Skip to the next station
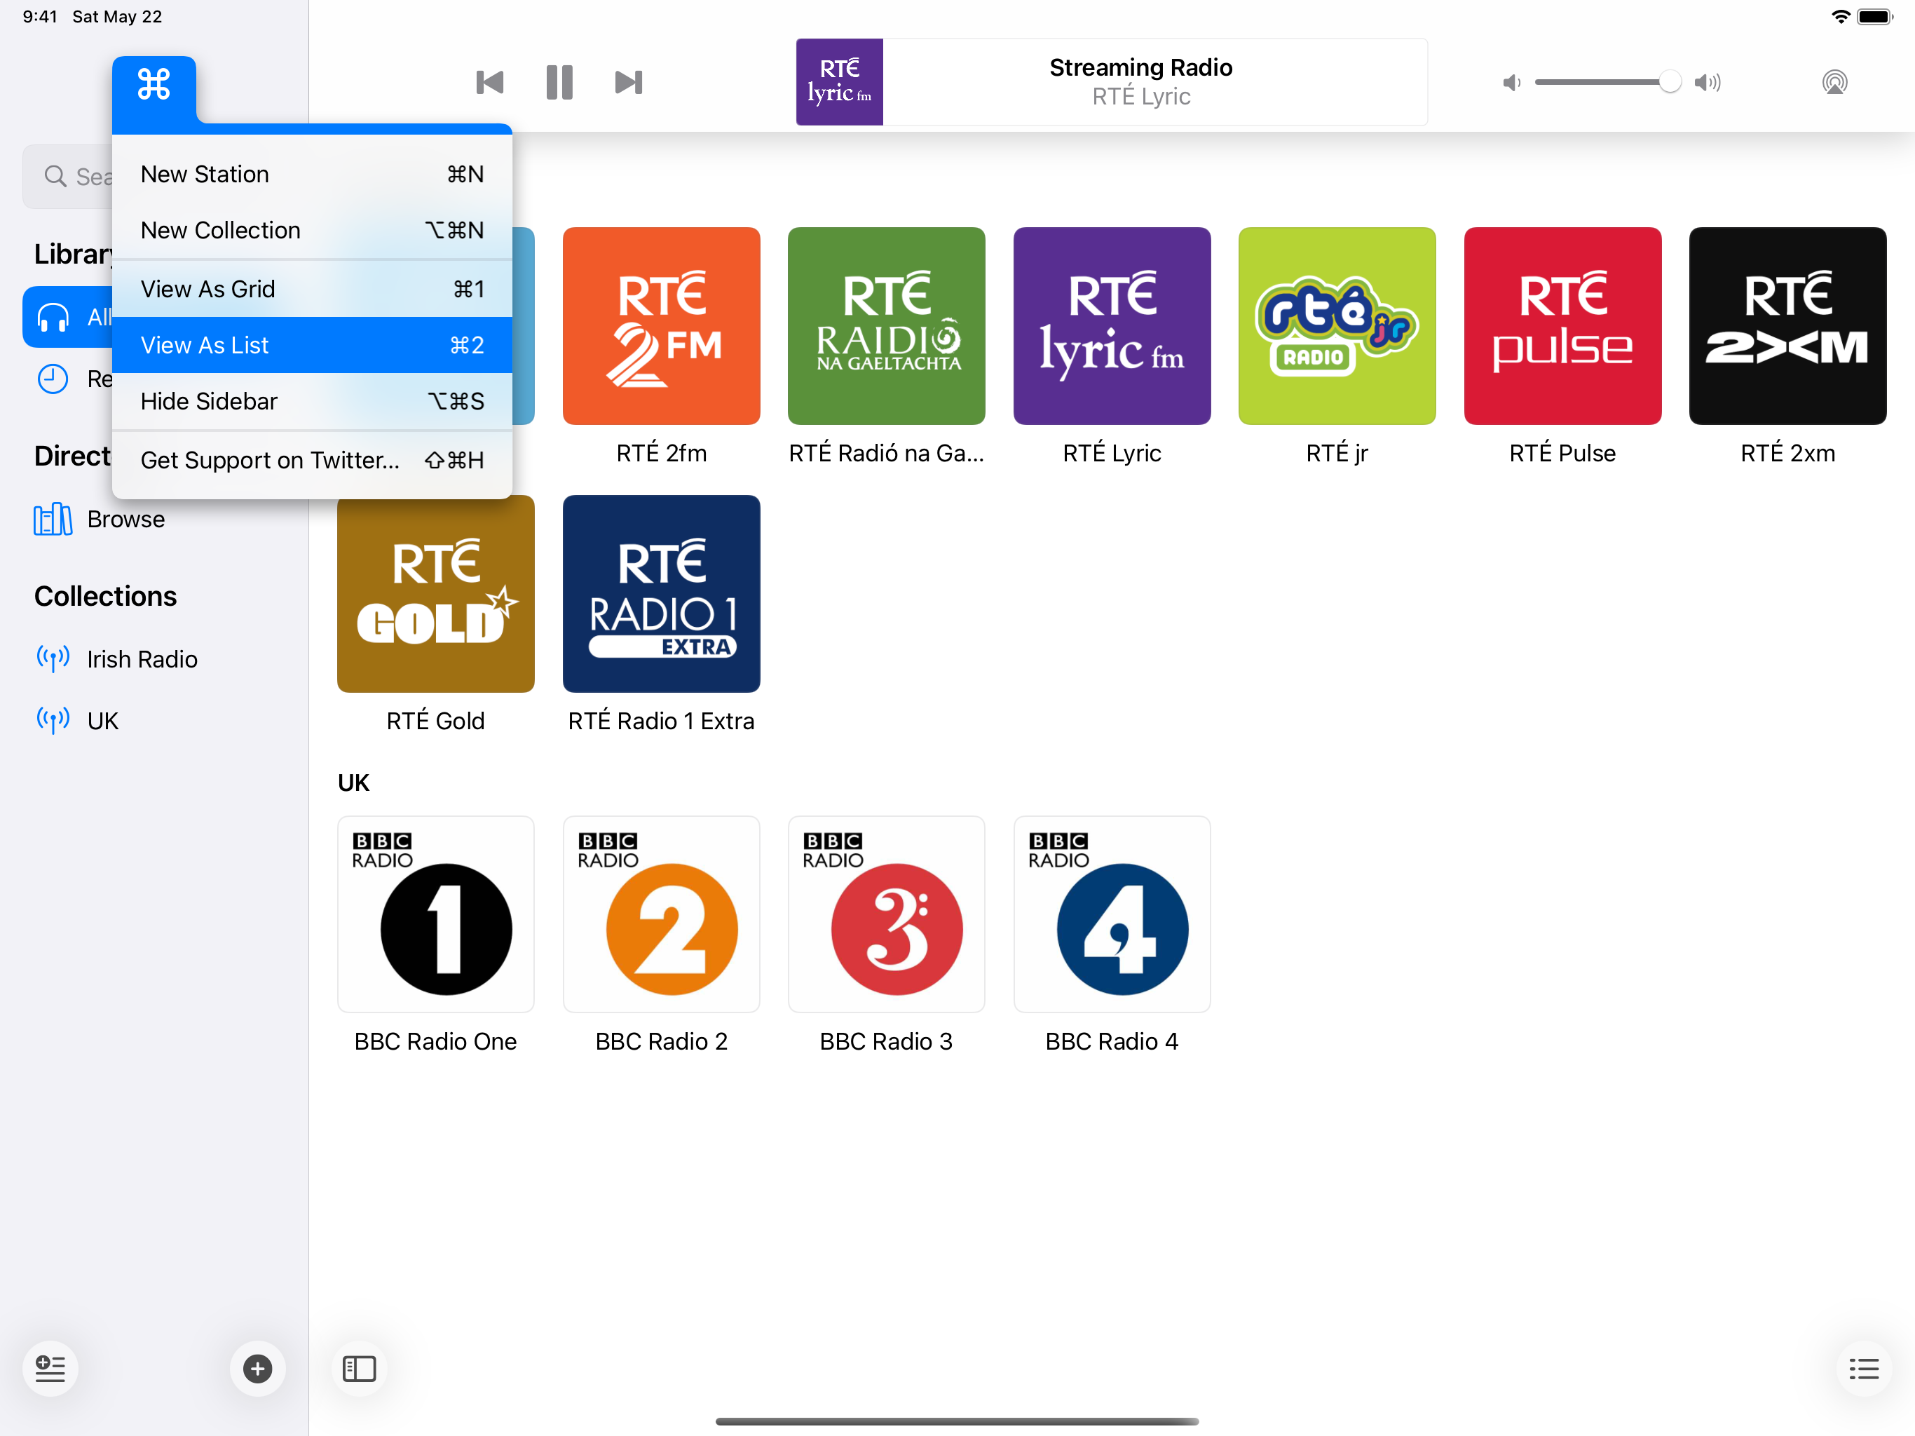This screenshot has width=1915, height=1436. (629, 82)
